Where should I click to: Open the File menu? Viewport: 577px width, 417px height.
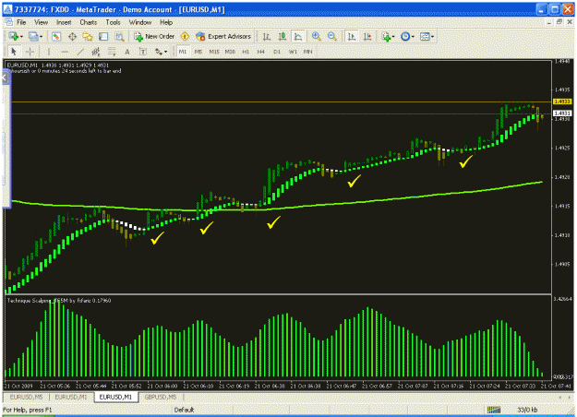pyautogui.click(x=21, y=22)
